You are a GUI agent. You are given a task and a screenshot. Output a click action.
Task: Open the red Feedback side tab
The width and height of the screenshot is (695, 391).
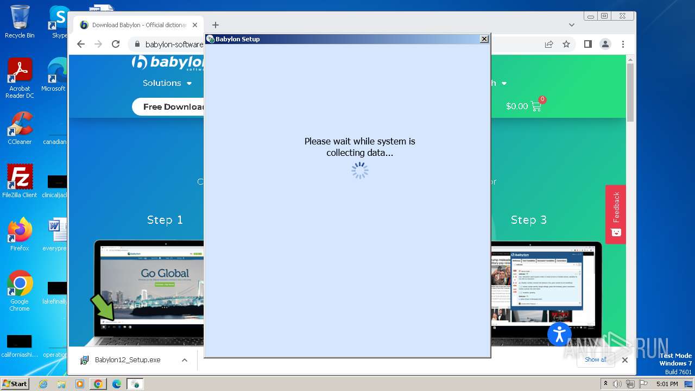[x=616, y=215]
